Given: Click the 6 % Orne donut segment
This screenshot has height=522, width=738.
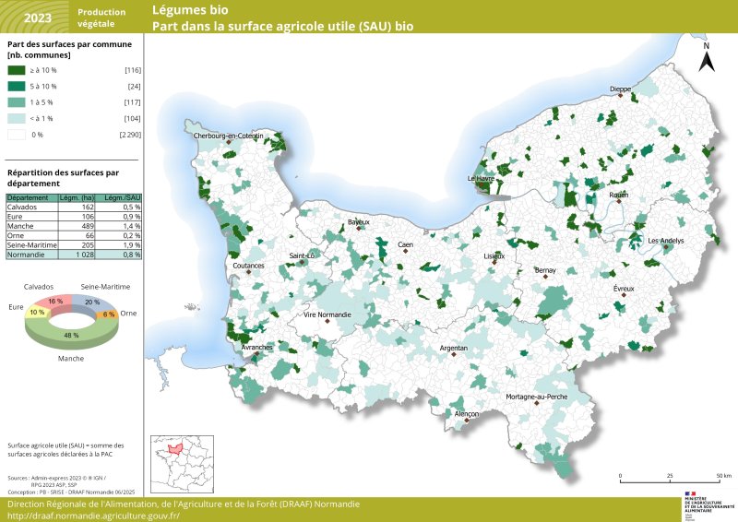Looking at the screenshot, I should coord(109,314).
